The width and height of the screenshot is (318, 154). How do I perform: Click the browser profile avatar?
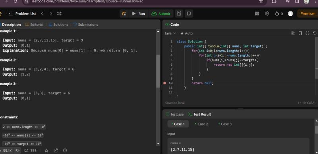pos(306,2)
